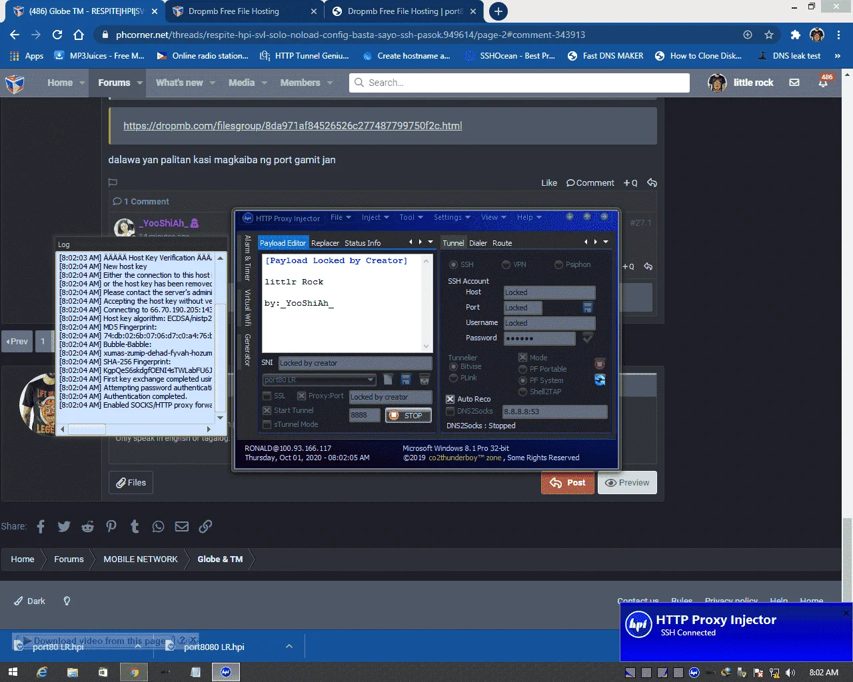Click the Preview button
The height and width of the screenshot is (682, 853).
point(627,483)
